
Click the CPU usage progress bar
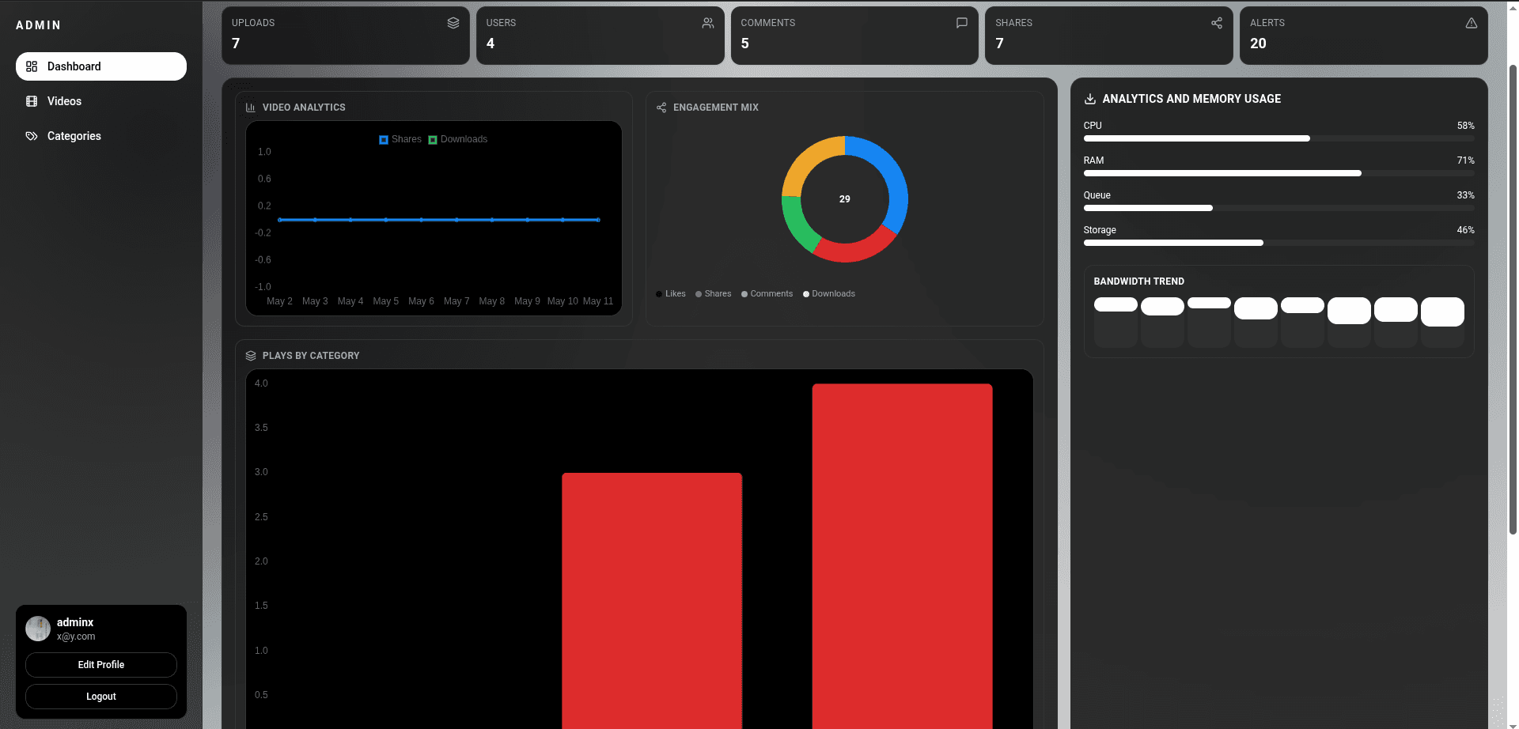point(1278,138)
